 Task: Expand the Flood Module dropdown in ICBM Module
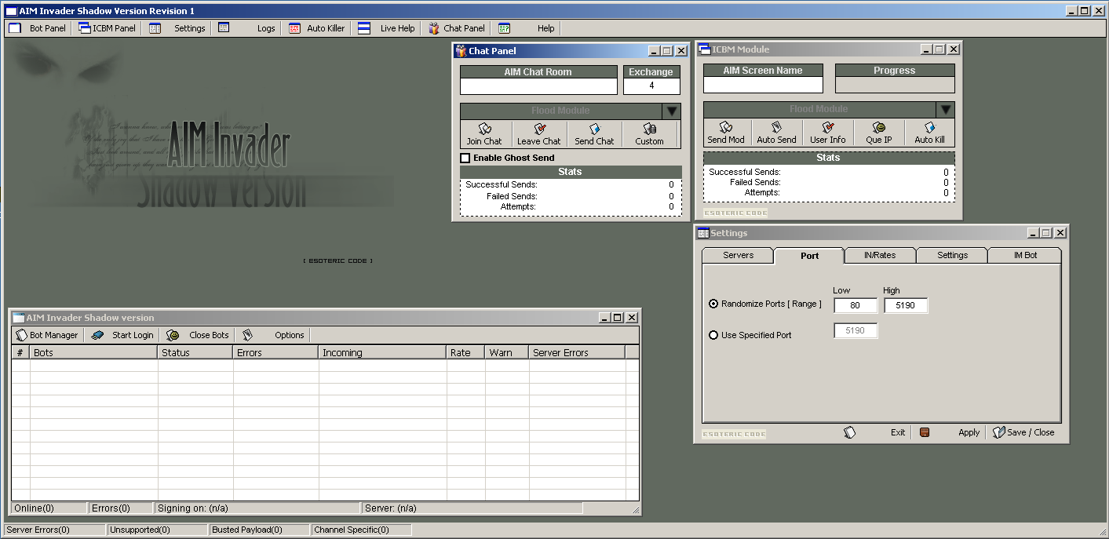(x=946, y=109)
